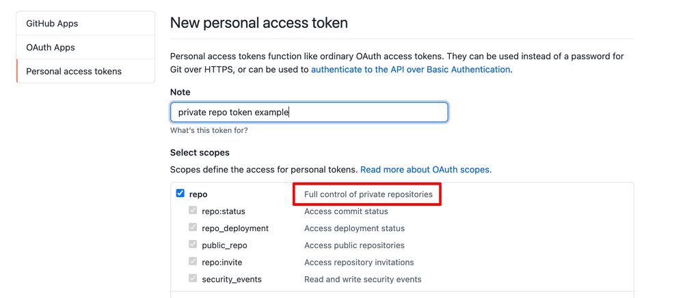Click the 'public_repo' scope label
The image size is (683, 298).
tap(224, 245)
